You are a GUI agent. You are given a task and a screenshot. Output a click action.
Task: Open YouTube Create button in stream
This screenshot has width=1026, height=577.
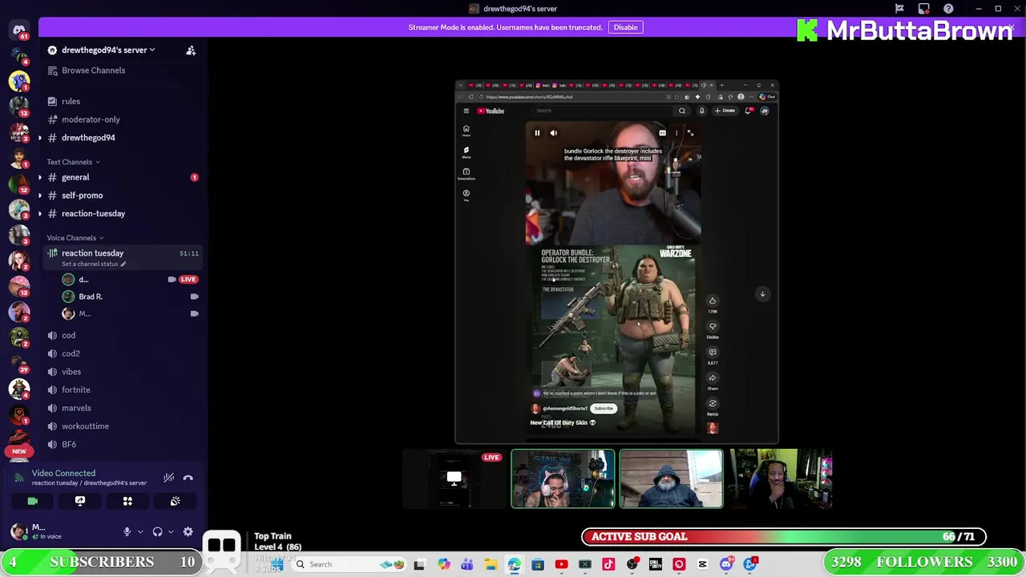pyautogui.click(x=725, y=111)
